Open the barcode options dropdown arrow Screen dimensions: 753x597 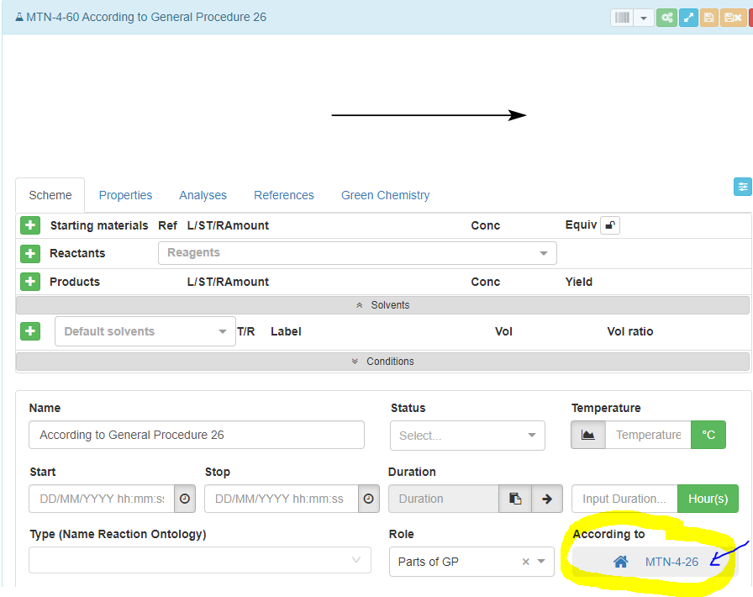tap(644, 18)
